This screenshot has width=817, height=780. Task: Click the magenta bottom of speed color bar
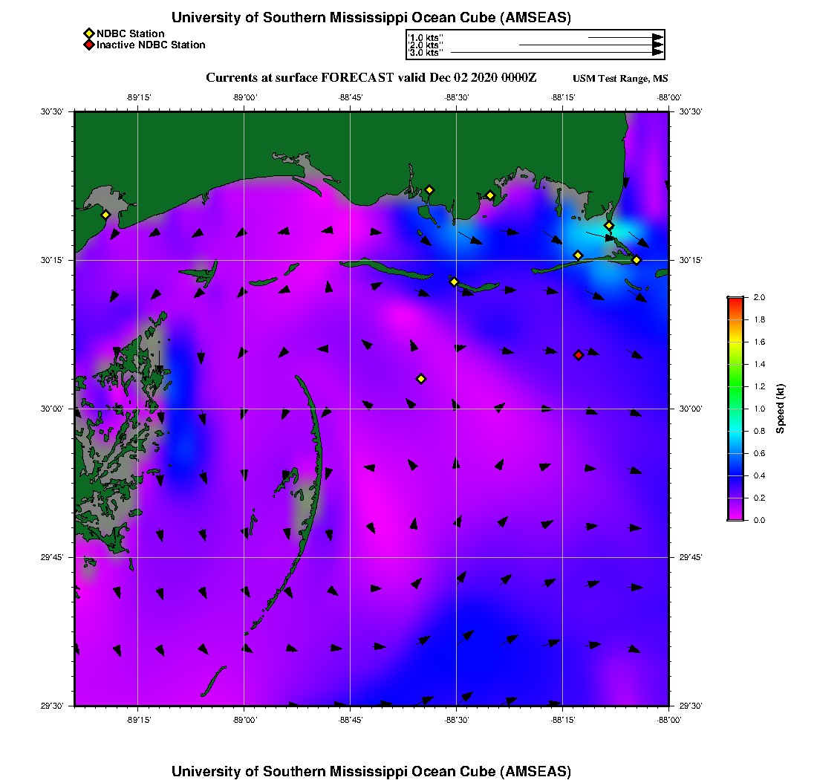(735, 516)
